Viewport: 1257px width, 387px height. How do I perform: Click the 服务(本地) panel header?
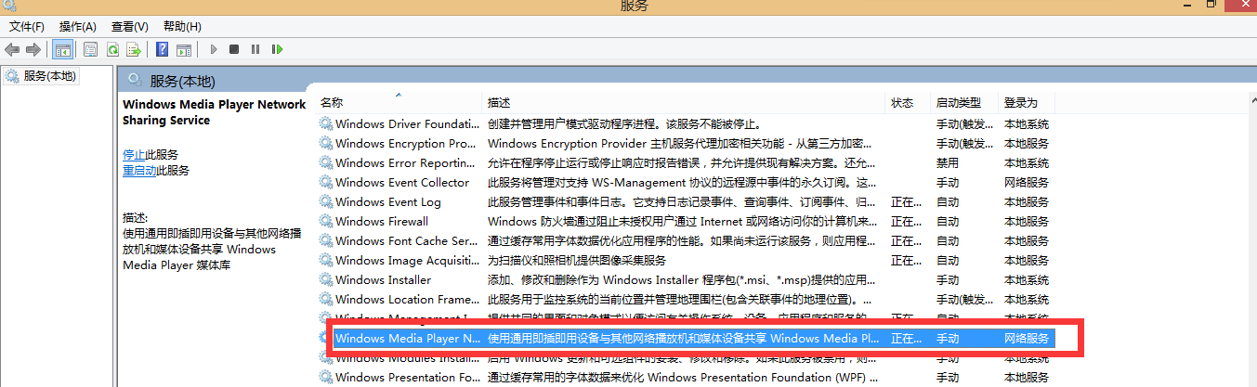pos(182,80)
